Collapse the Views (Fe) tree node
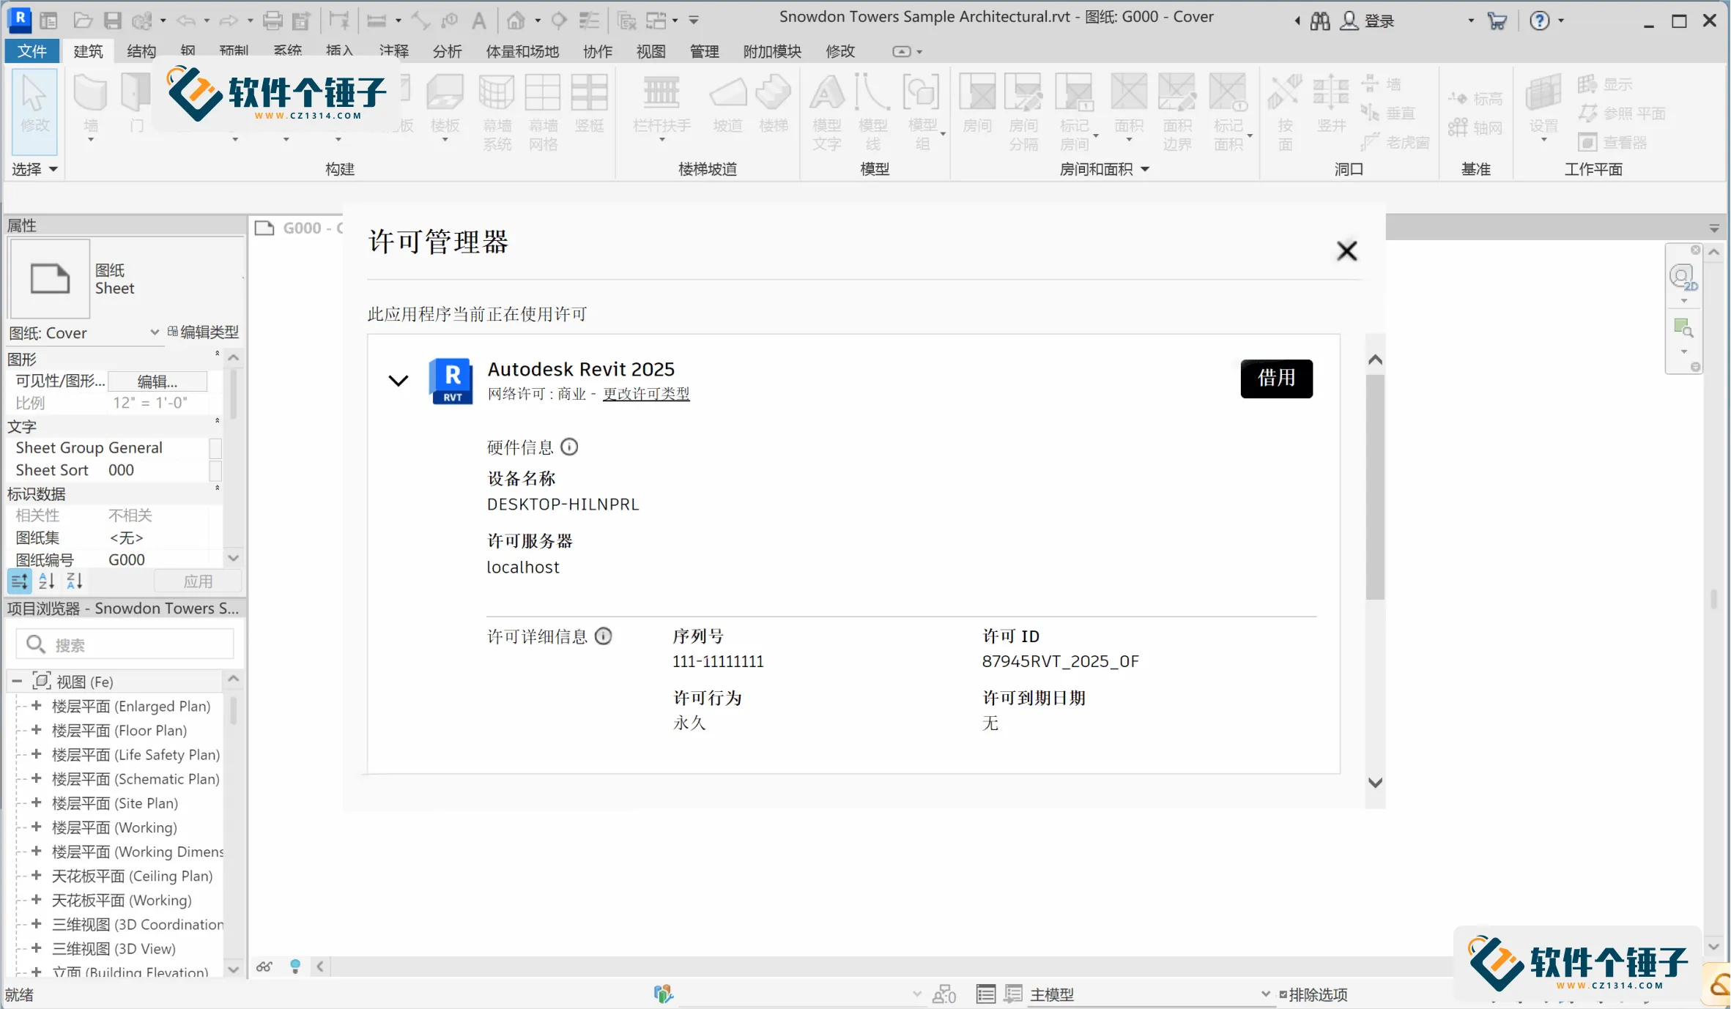Image resolution: width=1731 pixels, height=1009 pixels. click(x=17, y=681)
